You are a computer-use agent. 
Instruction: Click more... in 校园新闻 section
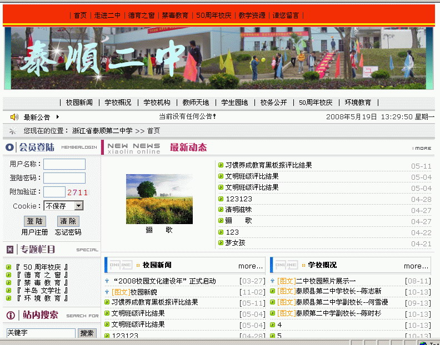[x=251, y=266]
